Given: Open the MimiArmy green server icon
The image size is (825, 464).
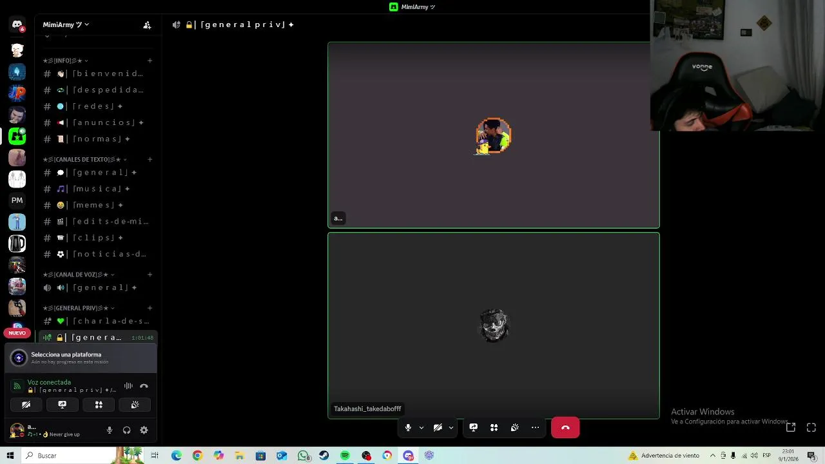Looking at the screenshot, I should [17, 136].
